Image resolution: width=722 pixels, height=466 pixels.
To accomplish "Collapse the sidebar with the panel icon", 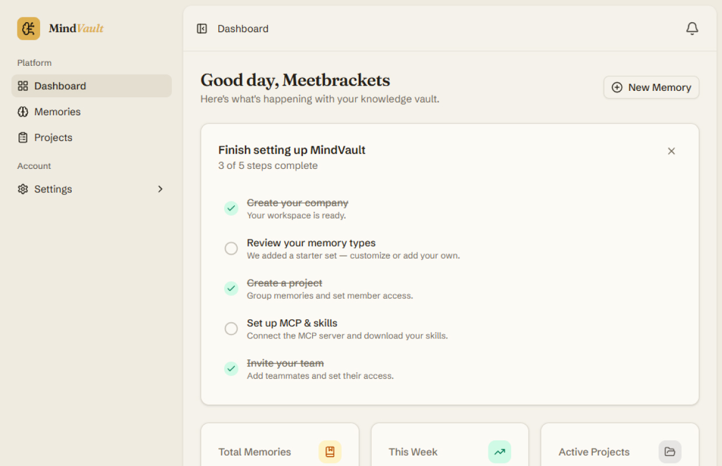I will click(x=202, y=29).
